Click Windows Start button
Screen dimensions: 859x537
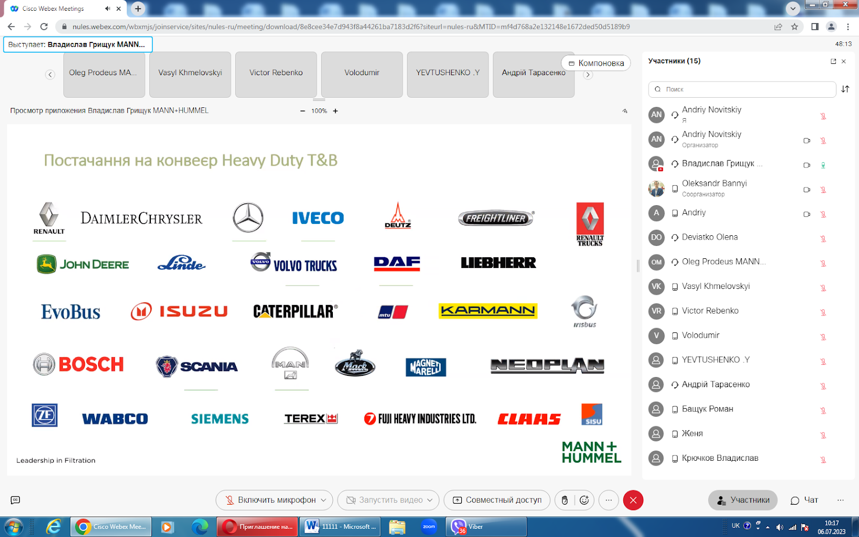[x=13, y=527]
